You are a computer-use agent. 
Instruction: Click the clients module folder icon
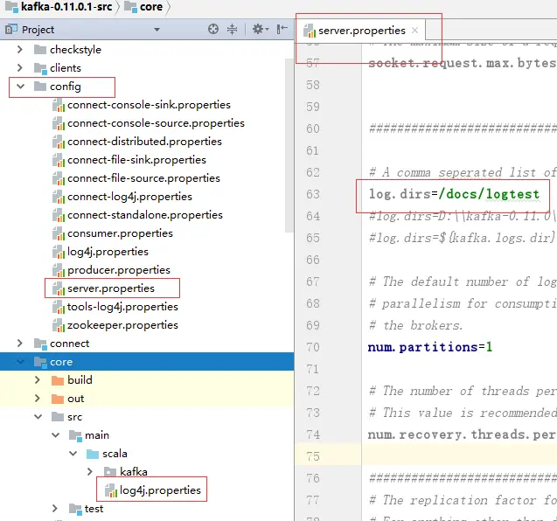coord(40,68)
